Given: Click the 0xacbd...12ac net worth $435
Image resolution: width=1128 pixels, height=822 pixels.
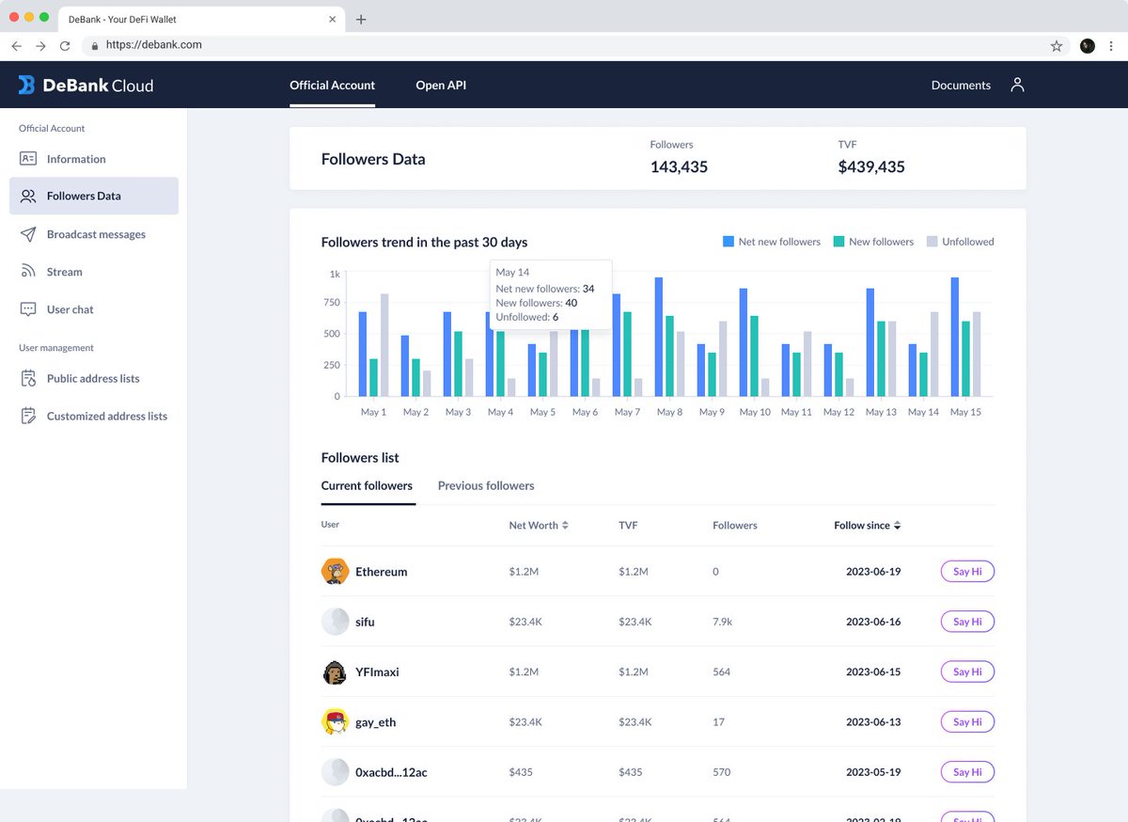Looking at the screenshot, I should 521,772.
